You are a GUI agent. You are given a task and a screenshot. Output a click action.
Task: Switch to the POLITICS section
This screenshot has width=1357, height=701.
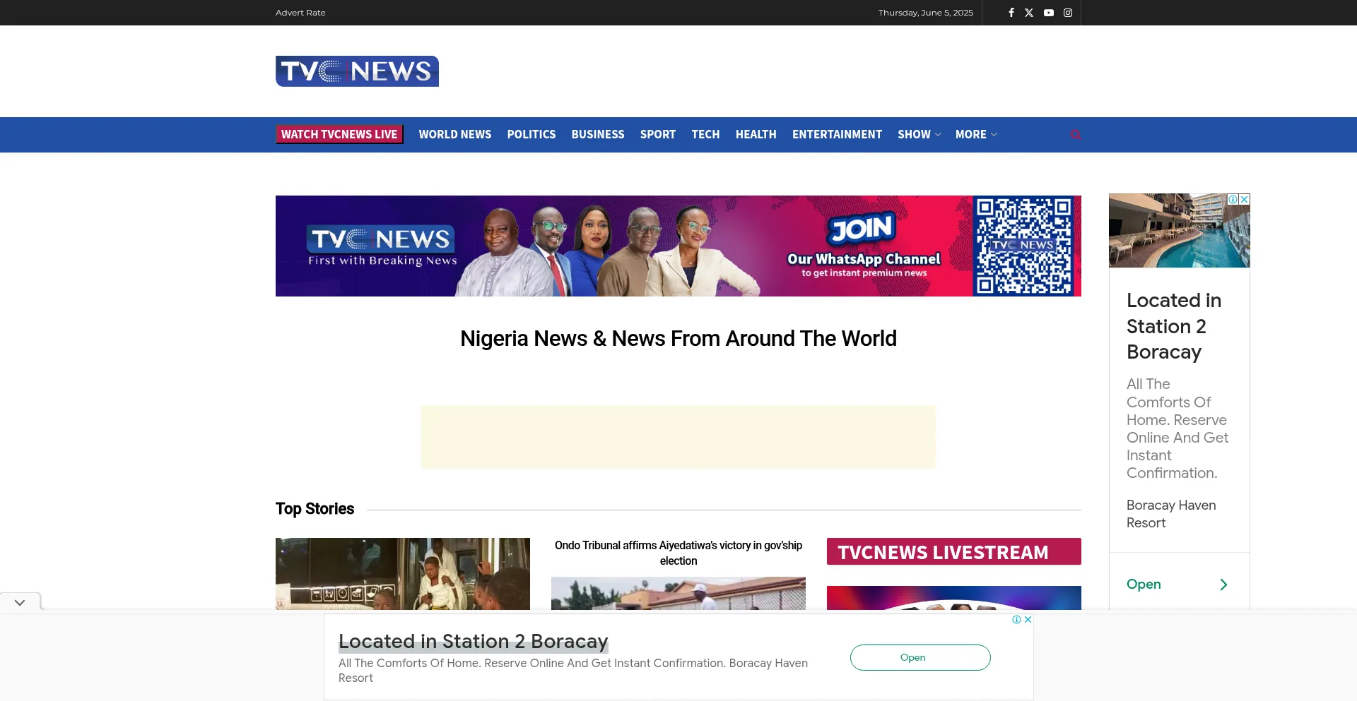[531, 134]
